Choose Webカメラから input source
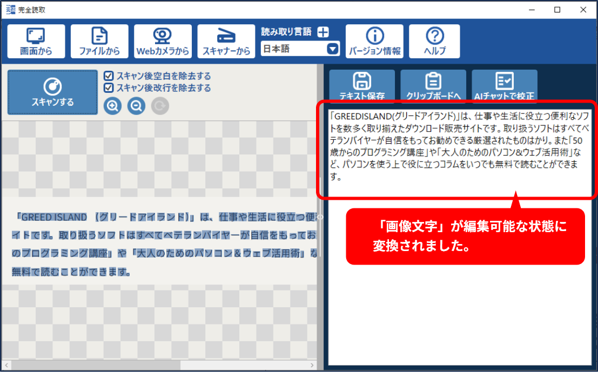The height and width of the screenshot is (372, 598). (163, 42)
